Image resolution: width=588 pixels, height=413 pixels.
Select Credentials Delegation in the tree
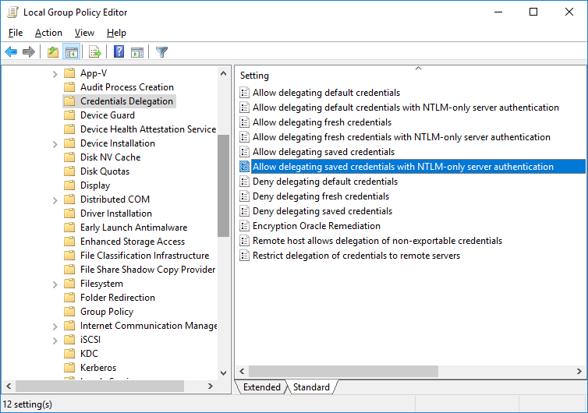pyautogui.click(x=127, y=101)
